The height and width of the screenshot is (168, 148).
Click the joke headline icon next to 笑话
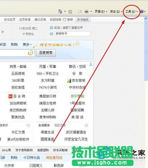(x=51, y=28)
